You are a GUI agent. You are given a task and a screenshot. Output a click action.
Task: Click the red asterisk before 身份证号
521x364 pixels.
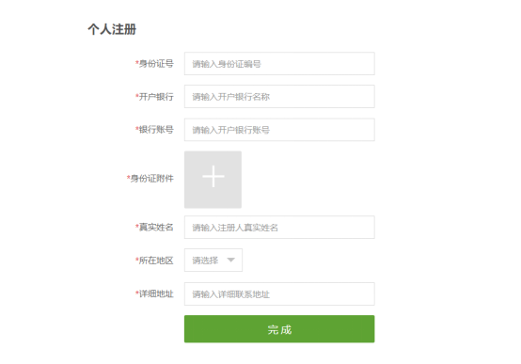tap(137, 62)
